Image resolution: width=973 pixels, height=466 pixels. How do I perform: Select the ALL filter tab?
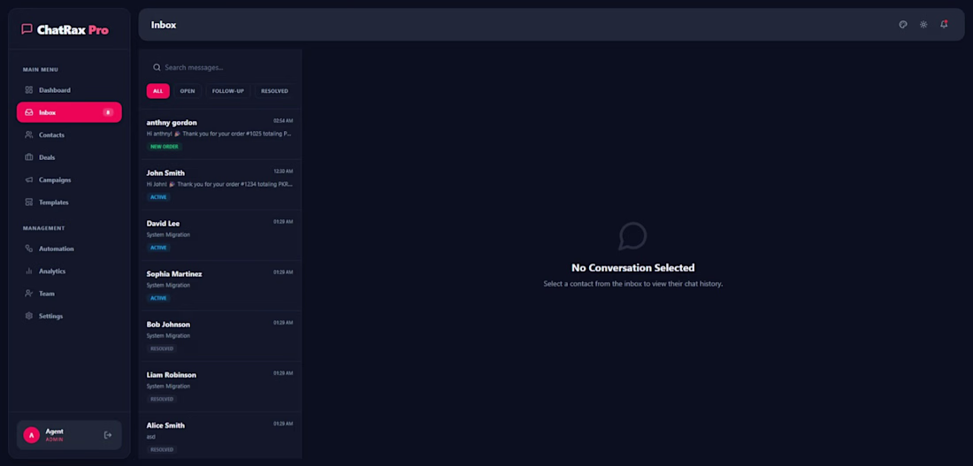pyautogui.click(x=158, y=91)
